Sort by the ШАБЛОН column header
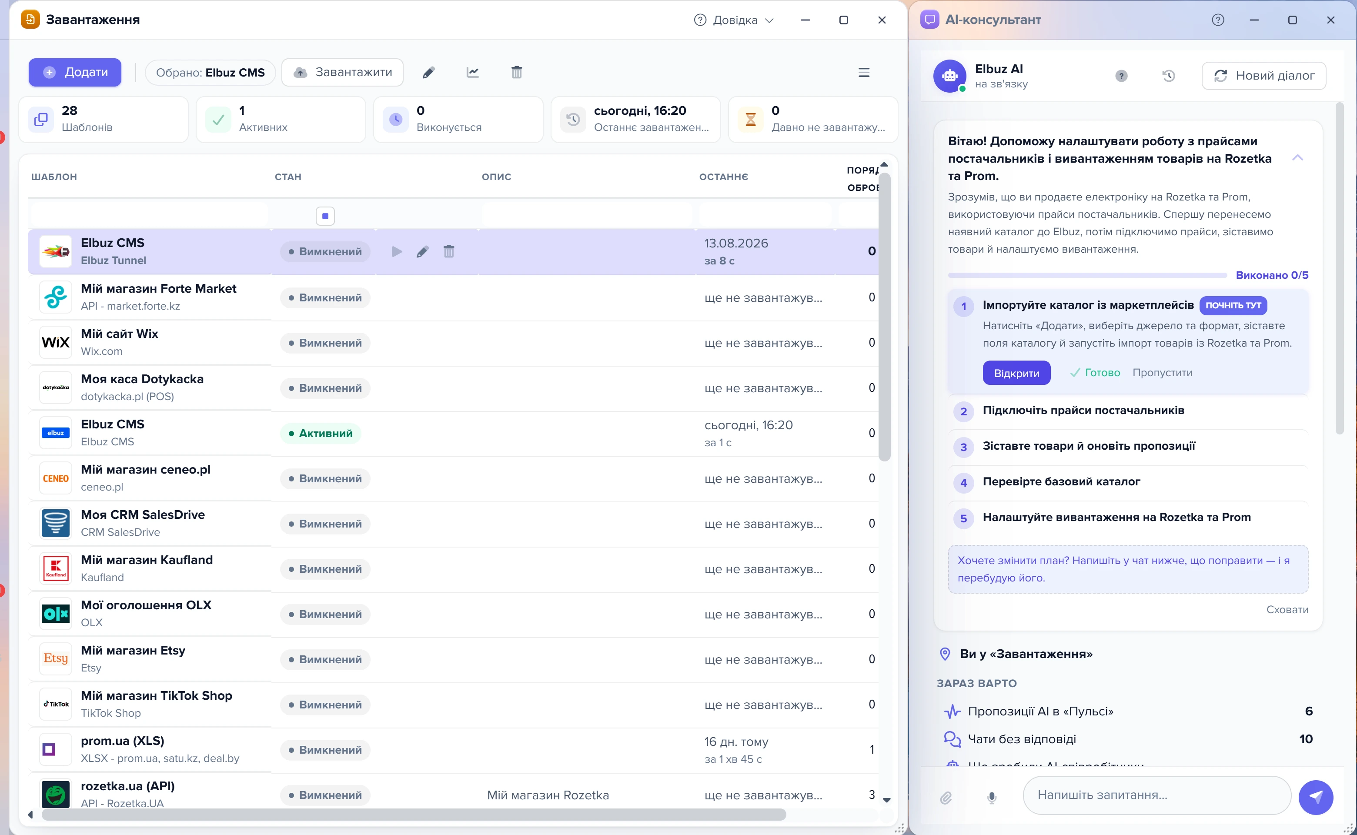1357x835 pixels. [x=54, y=177]
